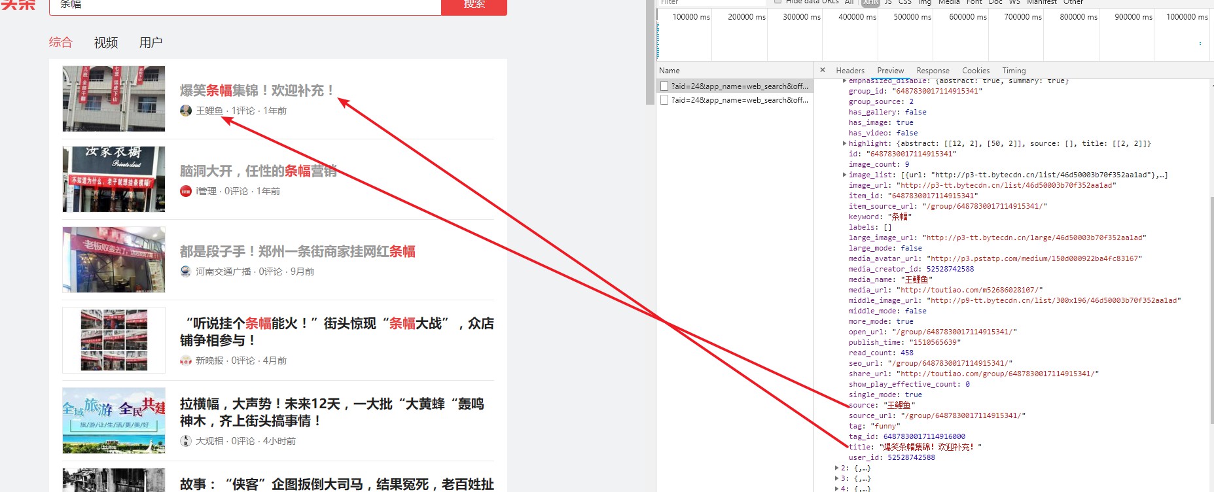This screenshot has height=492, width=1214.
Task: Select the publish_time "1510565639" line
Action: coord(905,342)
